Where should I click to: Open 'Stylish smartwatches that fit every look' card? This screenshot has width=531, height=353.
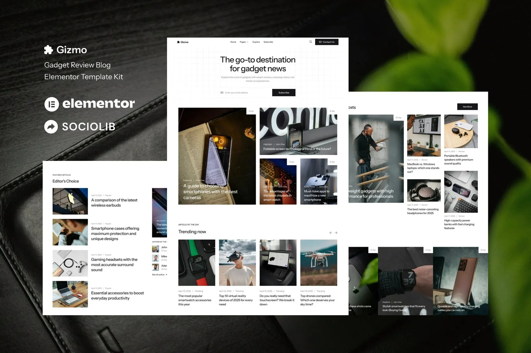click(405, 281)
